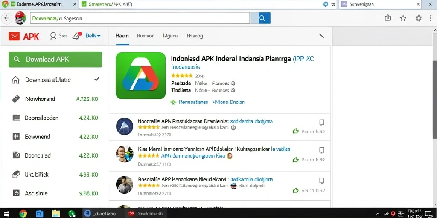The height and width of the screenshot is (218, 437).
Task: Click the notification bell with red dot
Action: point(77,36)
